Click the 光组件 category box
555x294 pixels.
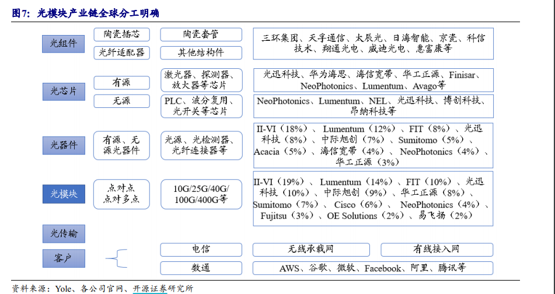click(64, 44)
